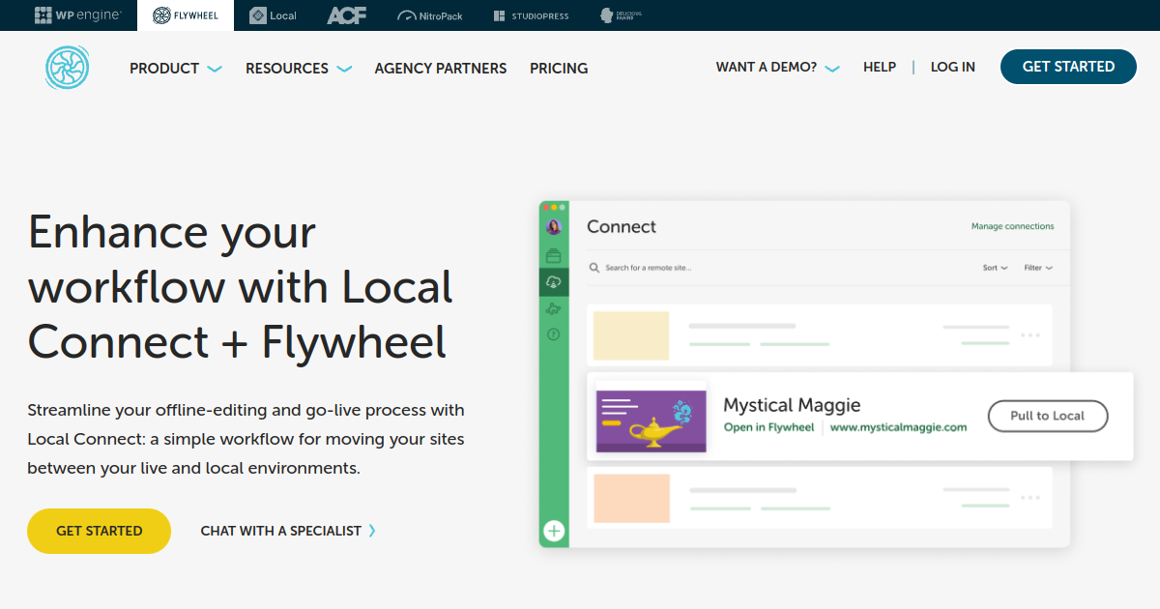This screenshot has width=1160, height=609.
Task: Open the Log In link
Action: [x=953, y=68]
